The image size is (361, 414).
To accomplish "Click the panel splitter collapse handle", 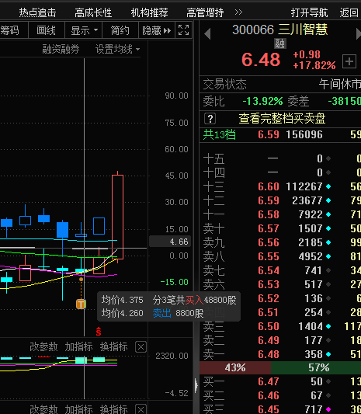I will tap(196, 385).
